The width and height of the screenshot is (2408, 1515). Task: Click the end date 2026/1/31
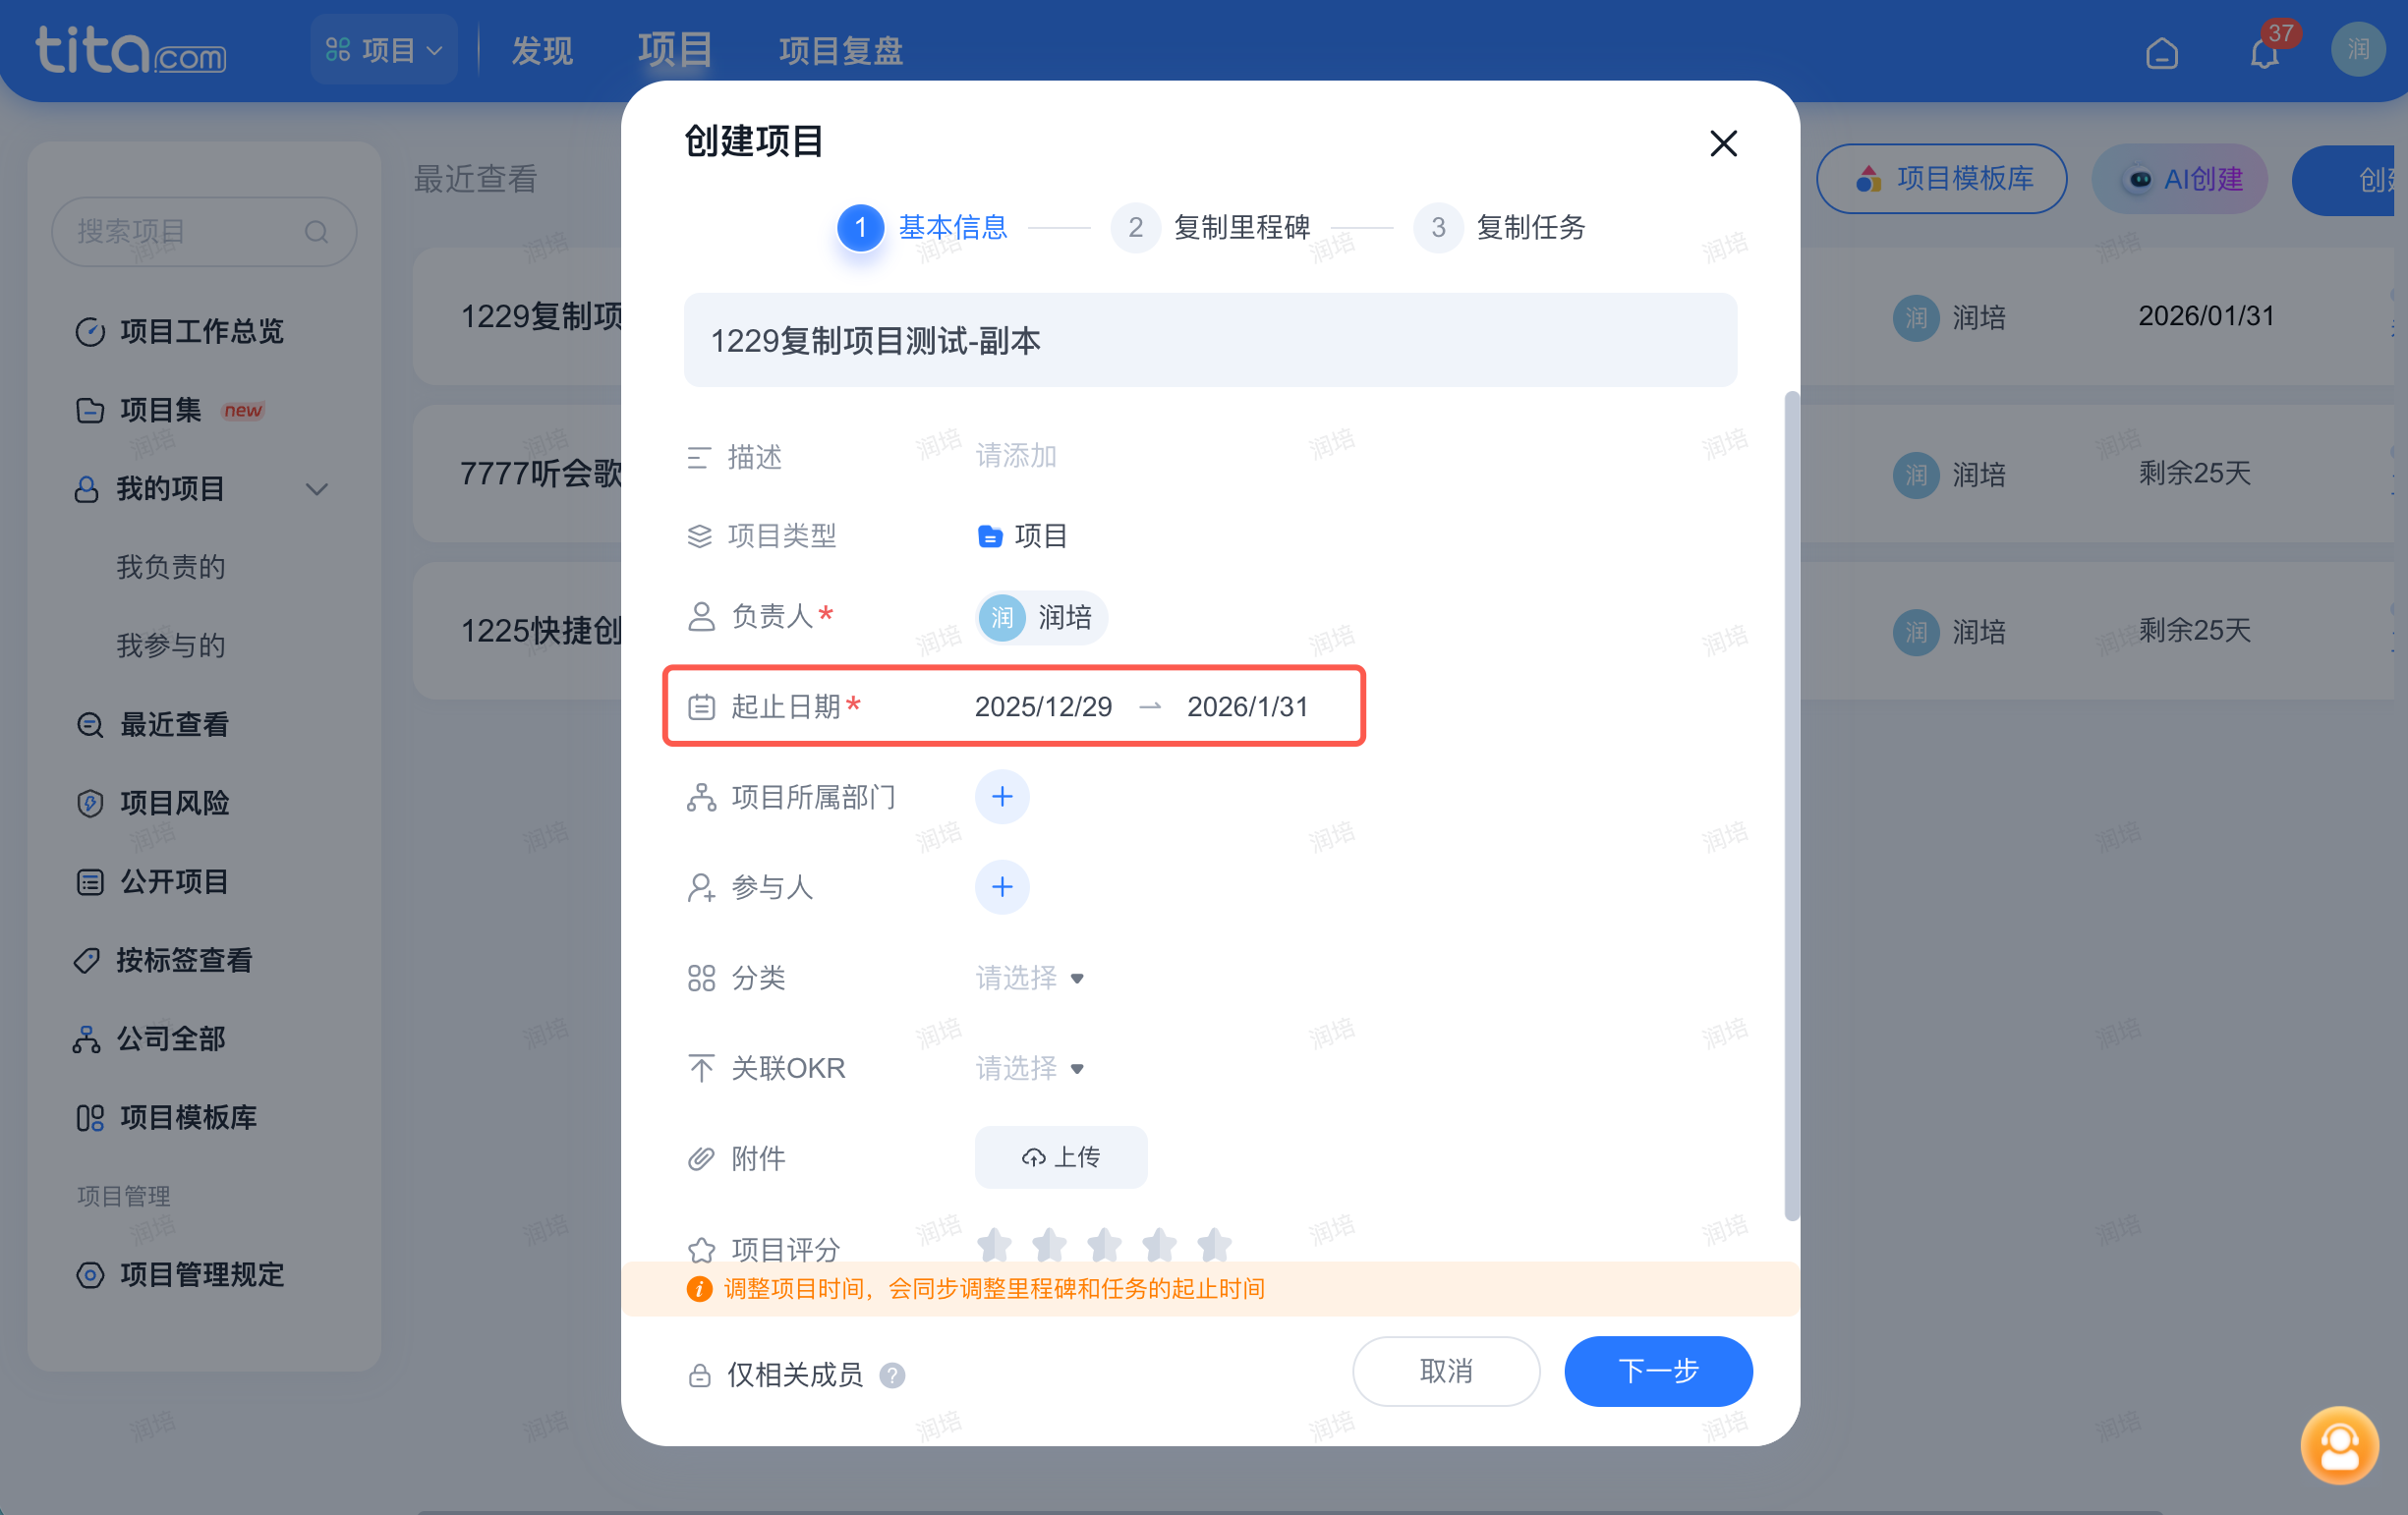[x=1247, y=706]
